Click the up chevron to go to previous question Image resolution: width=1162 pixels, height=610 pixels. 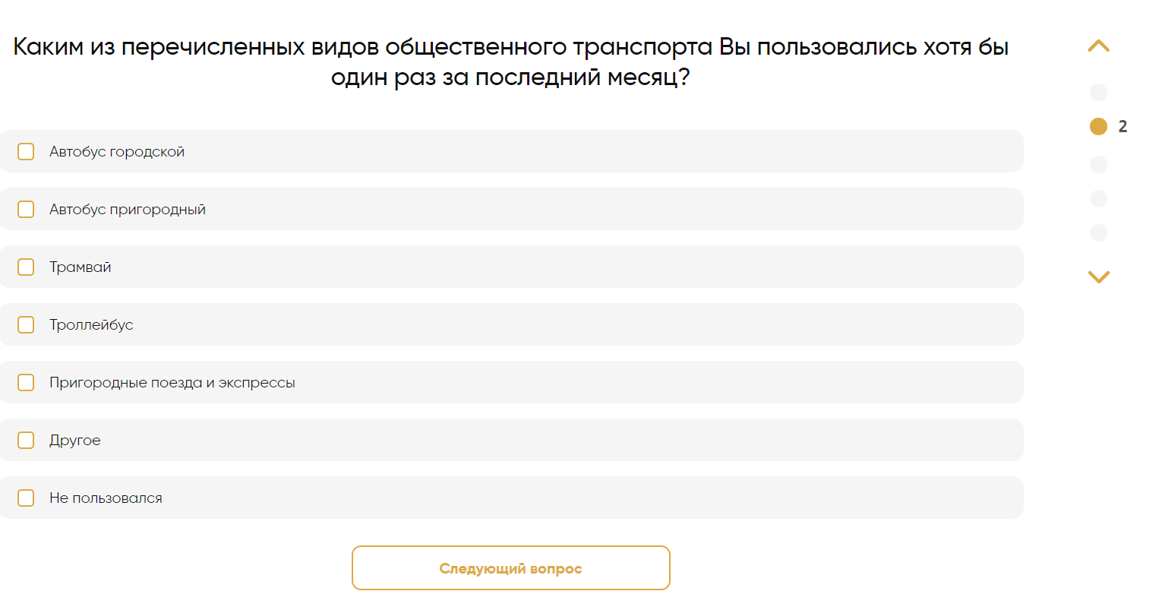point(1098,46)
